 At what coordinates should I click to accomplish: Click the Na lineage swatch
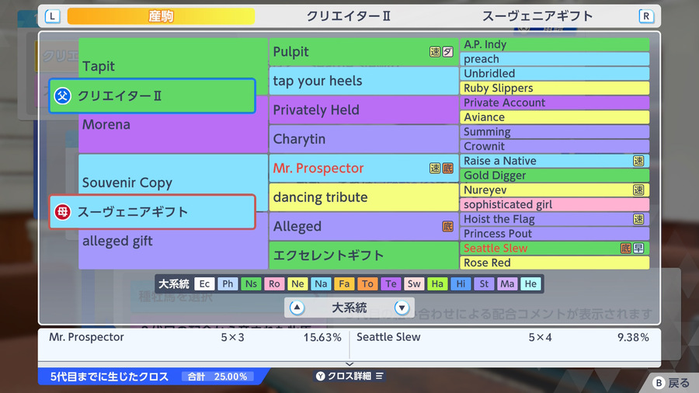(x=321, y=283)
